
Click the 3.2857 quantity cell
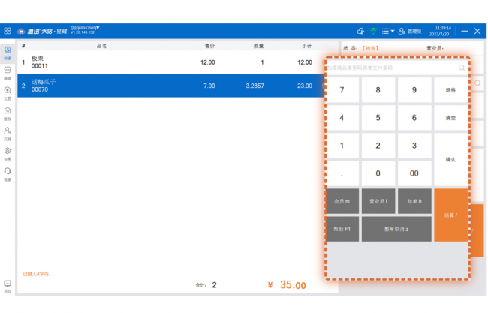point(255,86)
